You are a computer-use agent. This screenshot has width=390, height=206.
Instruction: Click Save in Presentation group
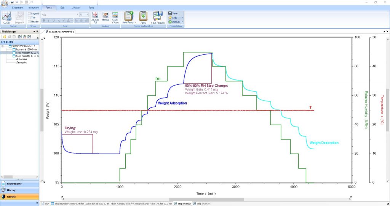174,13
